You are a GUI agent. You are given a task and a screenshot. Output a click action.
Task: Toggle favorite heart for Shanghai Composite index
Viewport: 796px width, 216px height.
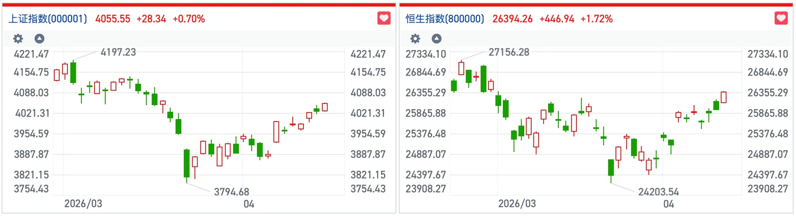pos(384,18)
